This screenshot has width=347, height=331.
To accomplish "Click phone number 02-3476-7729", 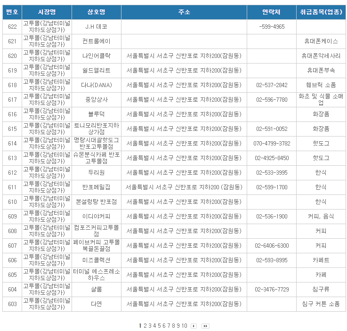I will coord(272,290).
